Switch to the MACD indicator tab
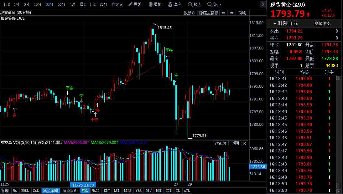Image resolution: width=343 pixels, height=194 pixels. tap(96, 191)
